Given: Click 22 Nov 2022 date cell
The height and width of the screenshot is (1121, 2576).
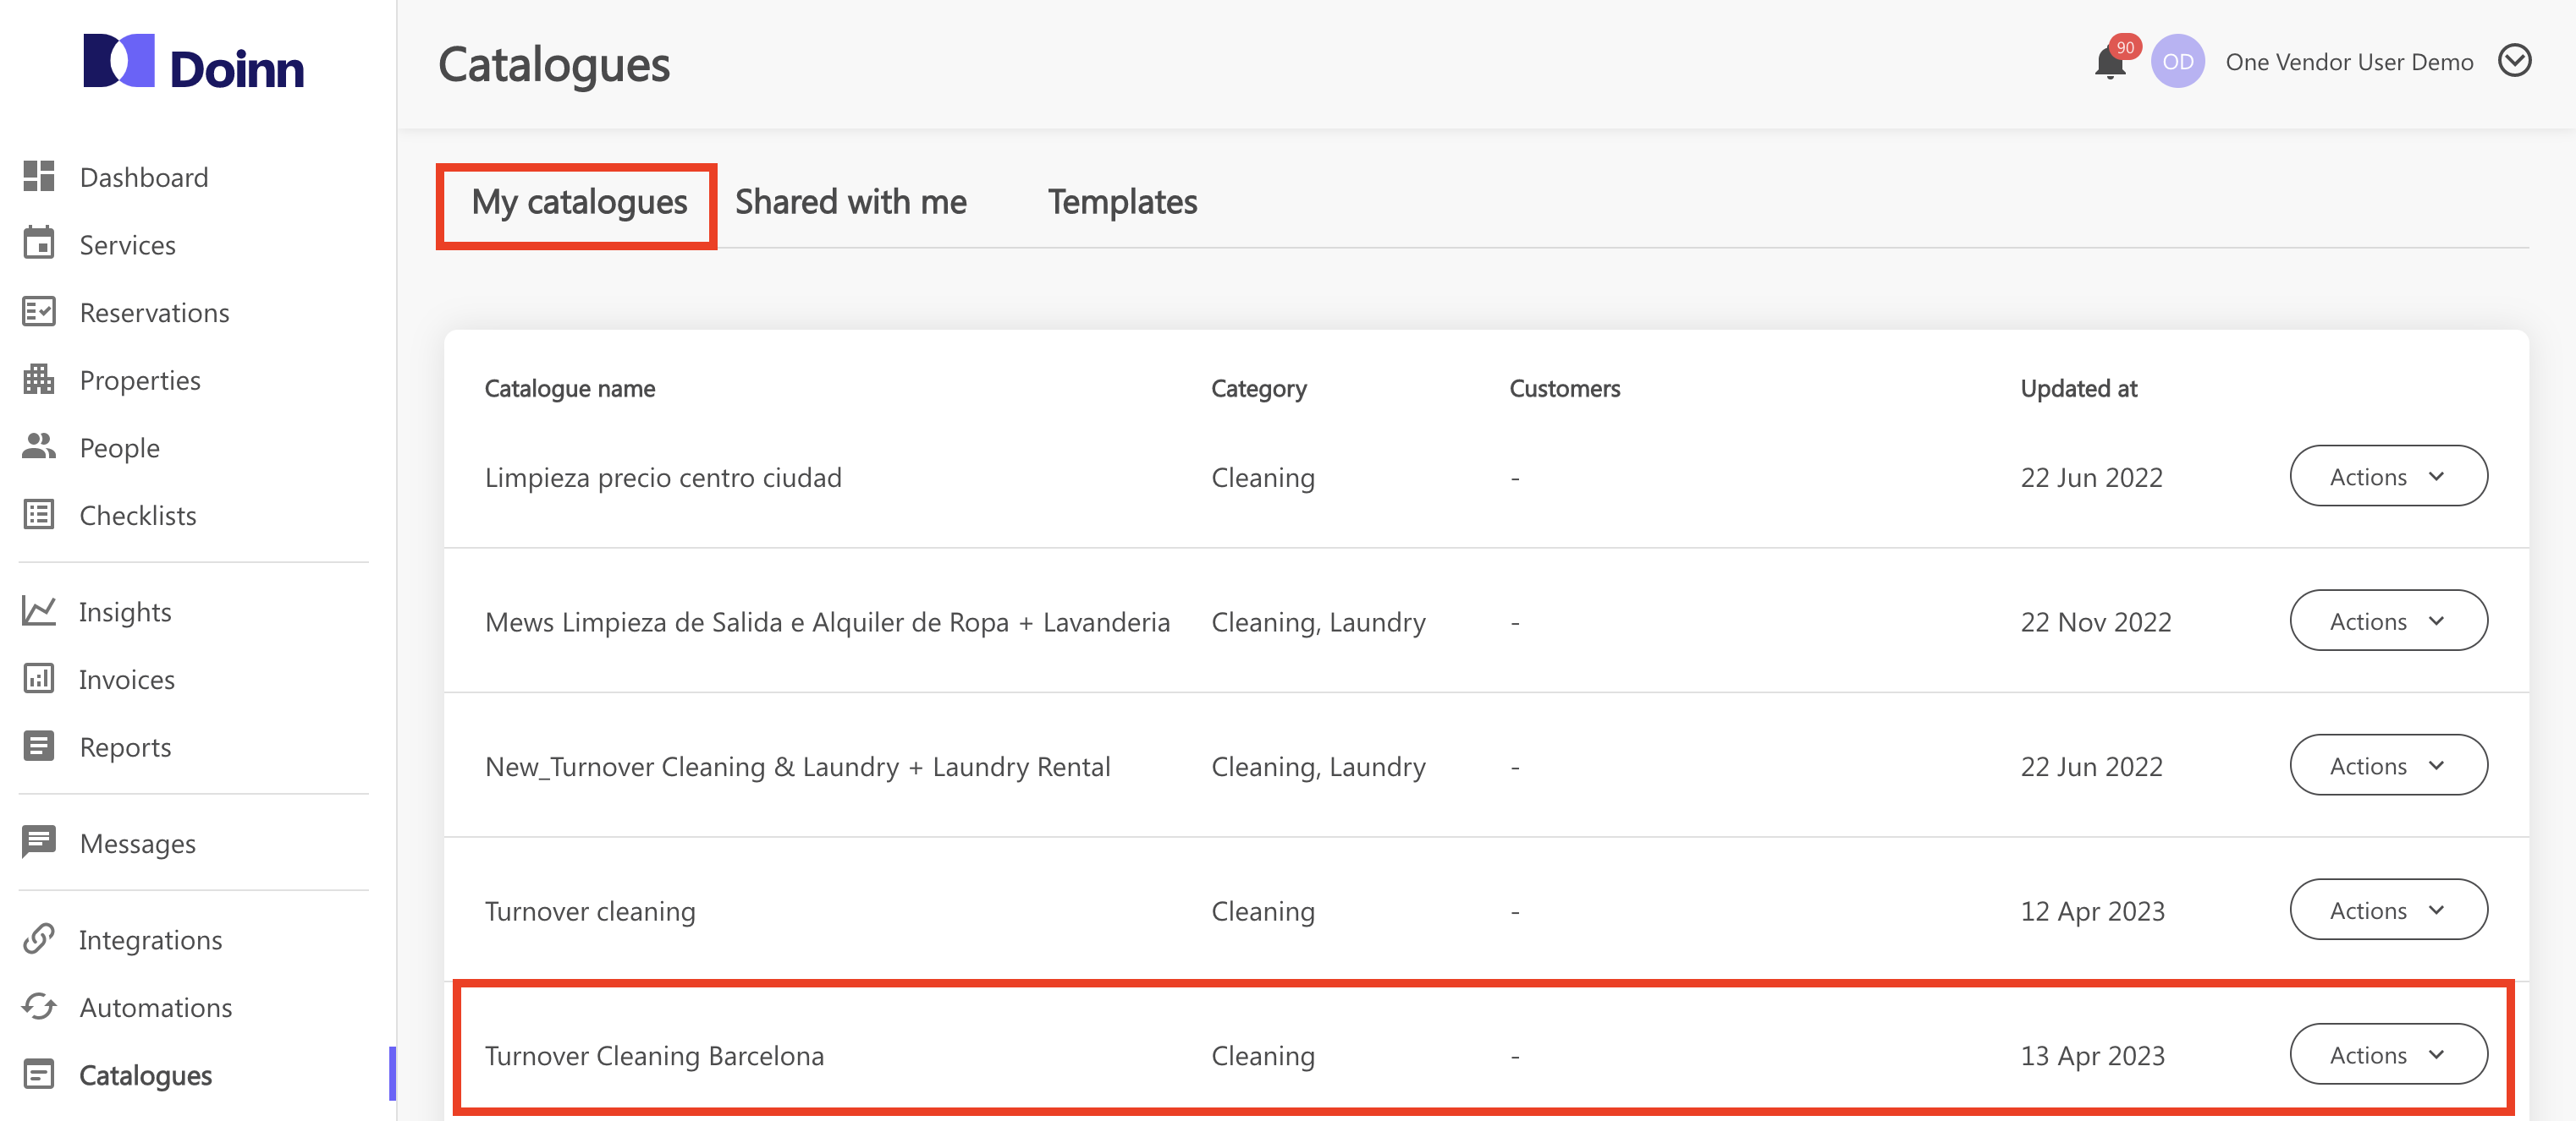Looking at the screenshot, I should (x=2095, y=622).
